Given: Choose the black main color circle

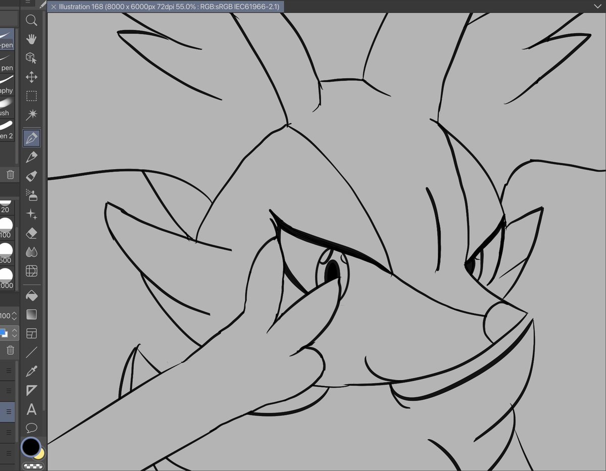Looking at the screenshot, I should pos(30,447).
